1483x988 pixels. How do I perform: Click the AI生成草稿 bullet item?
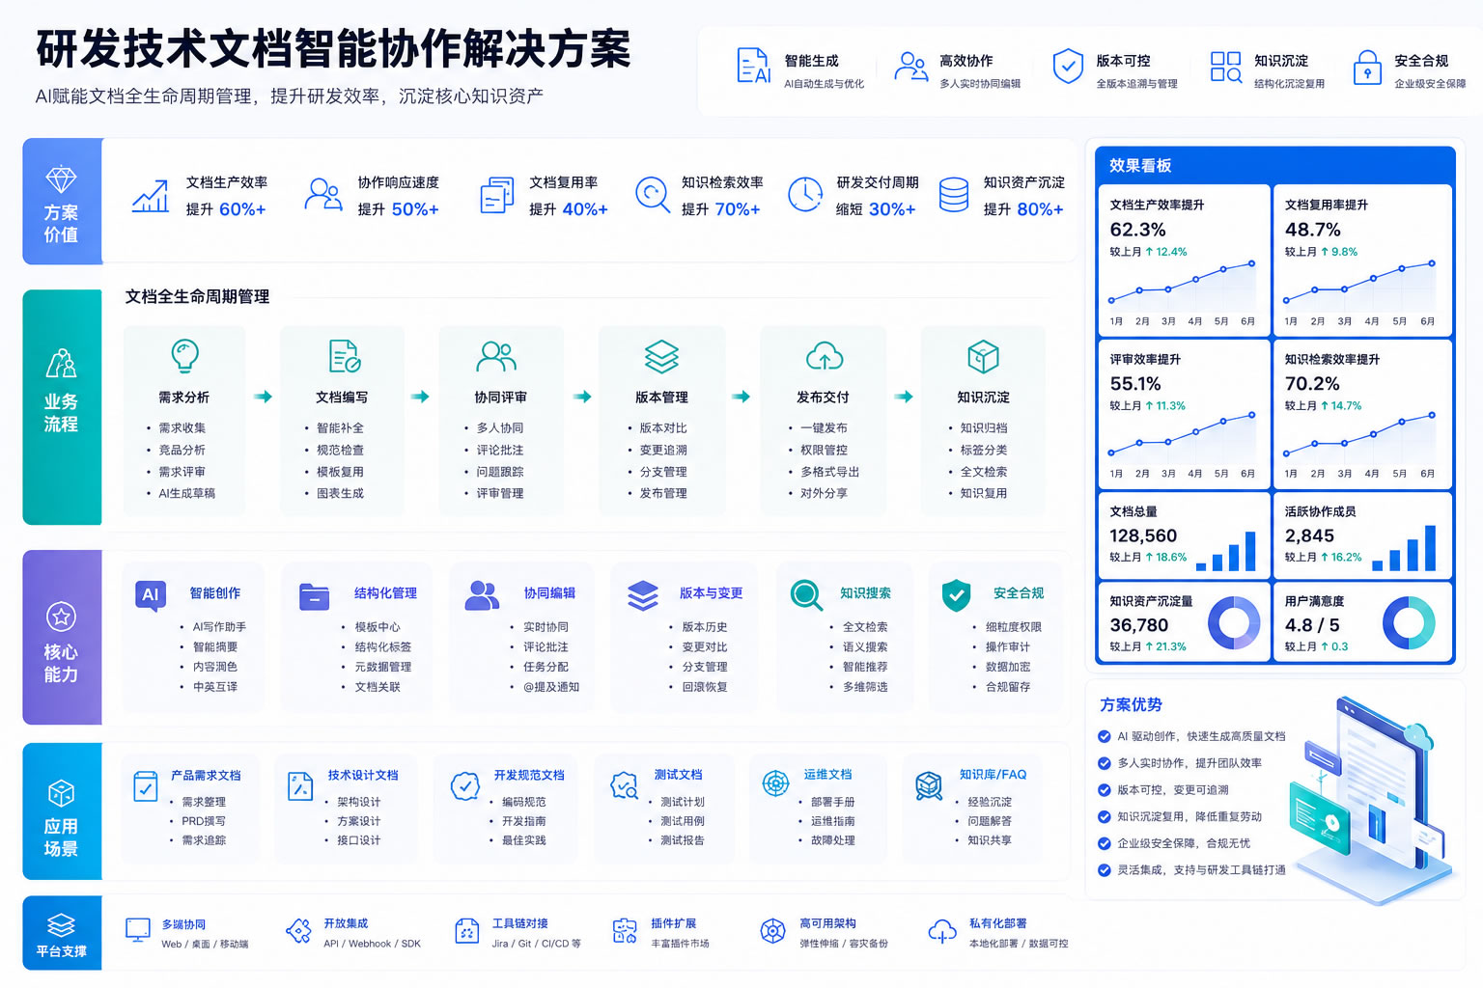tap(187, 493)
